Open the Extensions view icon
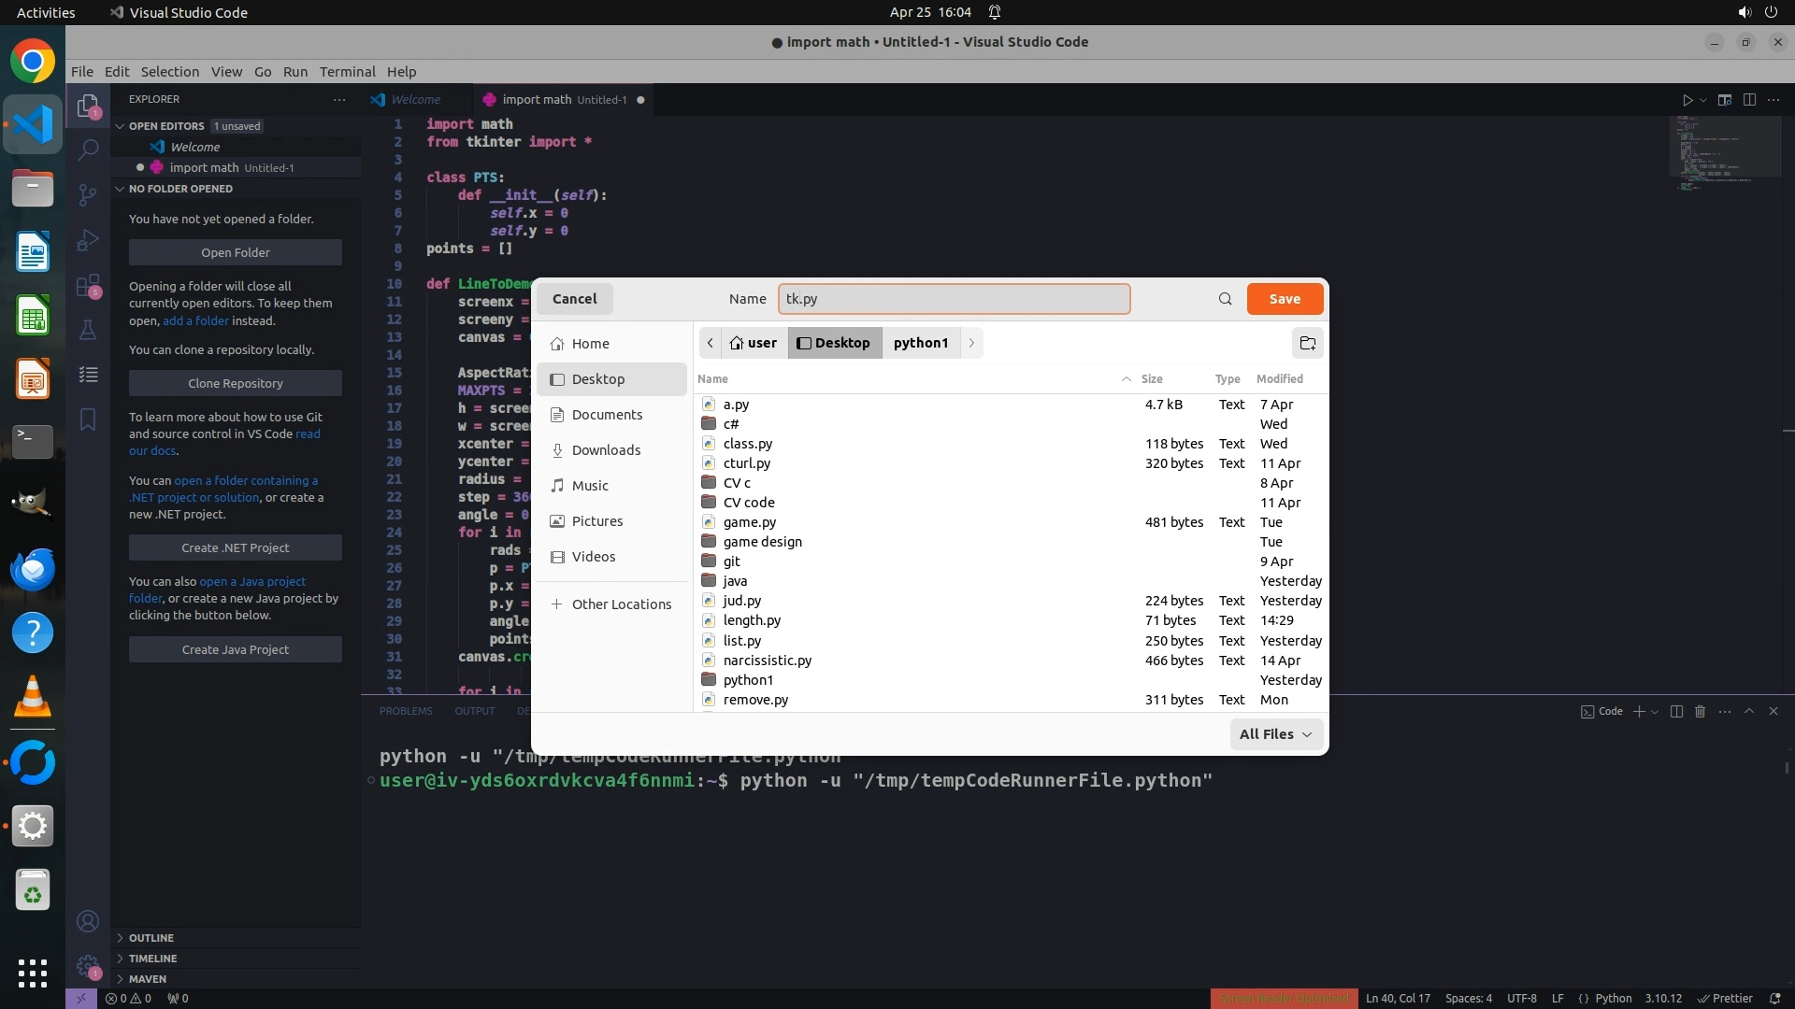Screen dimensions: 1795x1009 pyautogui.click(x=88, y=286)
